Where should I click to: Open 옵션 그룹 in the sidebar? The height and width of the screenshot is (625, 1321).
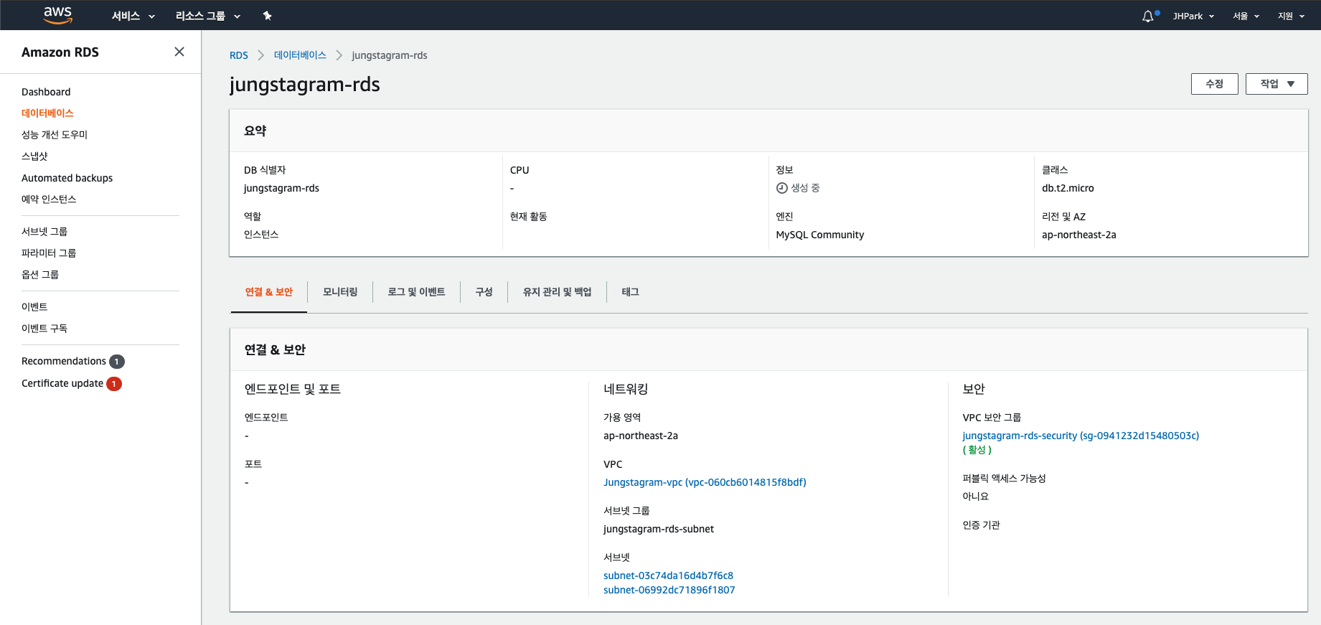click(40, 275)
